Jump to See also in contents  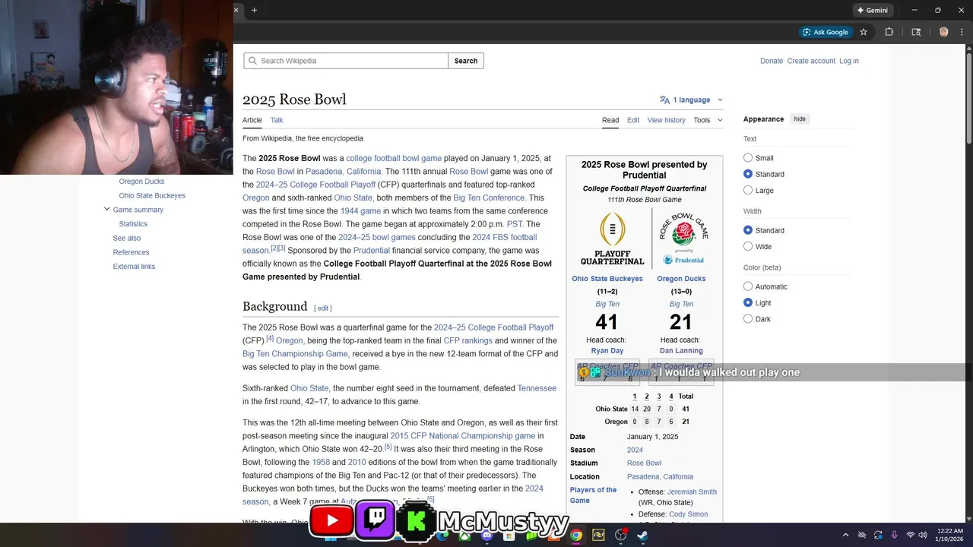tap(127, 238)
